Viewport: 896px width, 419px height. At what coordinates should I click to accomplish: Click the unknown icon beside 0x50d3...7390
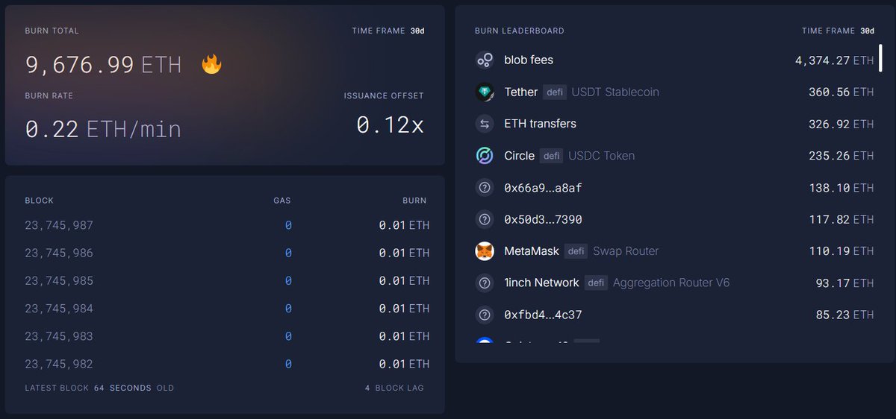(485, 219)
